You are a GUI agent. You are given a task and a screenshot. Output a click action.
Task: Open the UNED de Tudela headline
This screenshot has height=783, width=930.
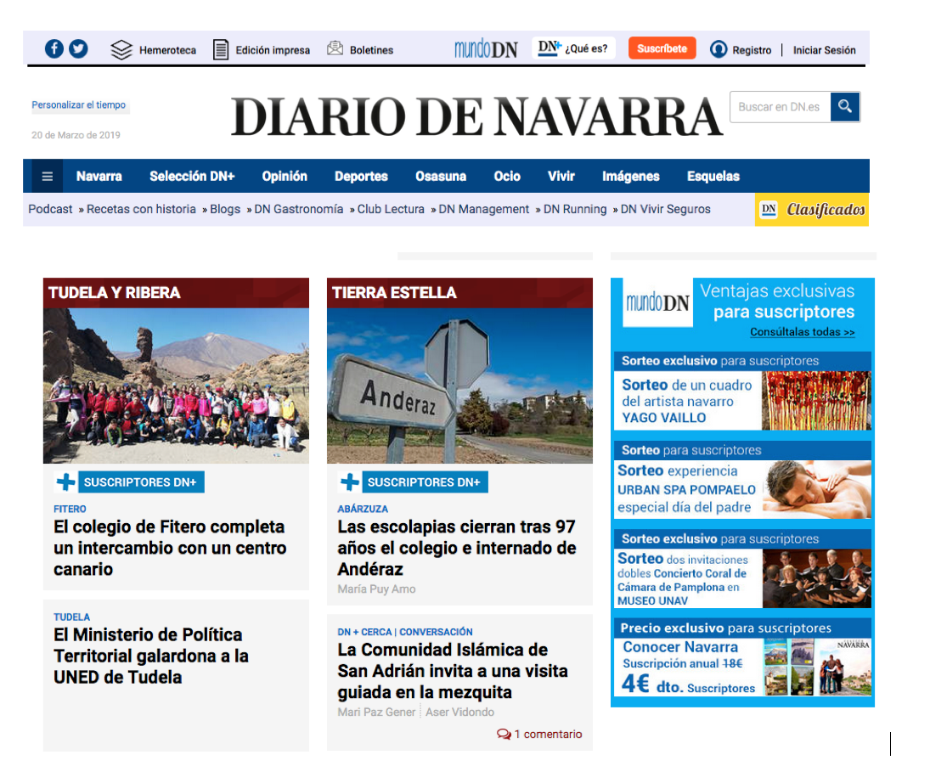[x=151, y=656]
